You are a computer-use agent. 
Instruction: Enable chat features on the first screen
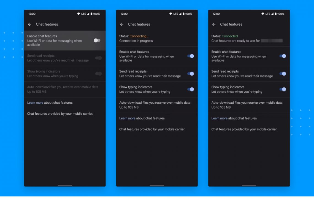tap(97, 40)
